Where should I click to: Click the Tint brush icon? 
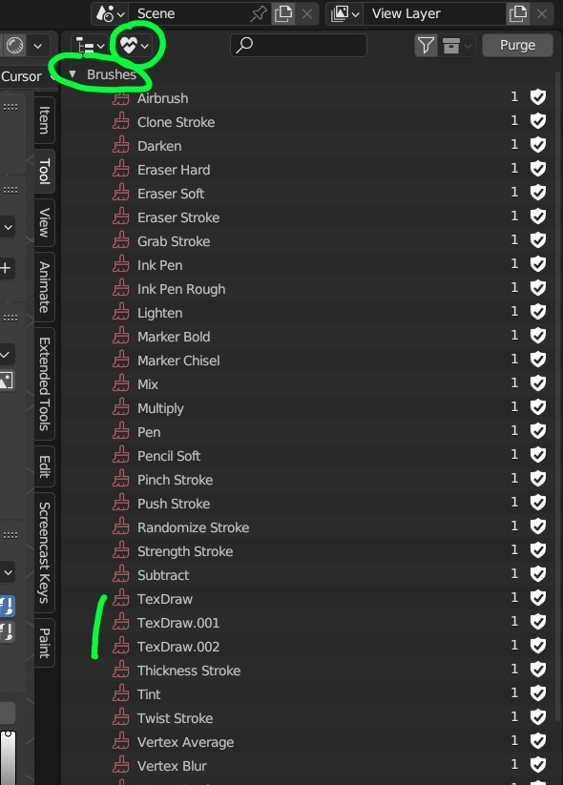pos(121,694)
